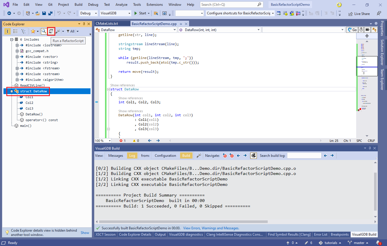Screen dimensions: 387x246
Task: Click the wrench settings icon in Code Explorer
Action: [58, 31]
